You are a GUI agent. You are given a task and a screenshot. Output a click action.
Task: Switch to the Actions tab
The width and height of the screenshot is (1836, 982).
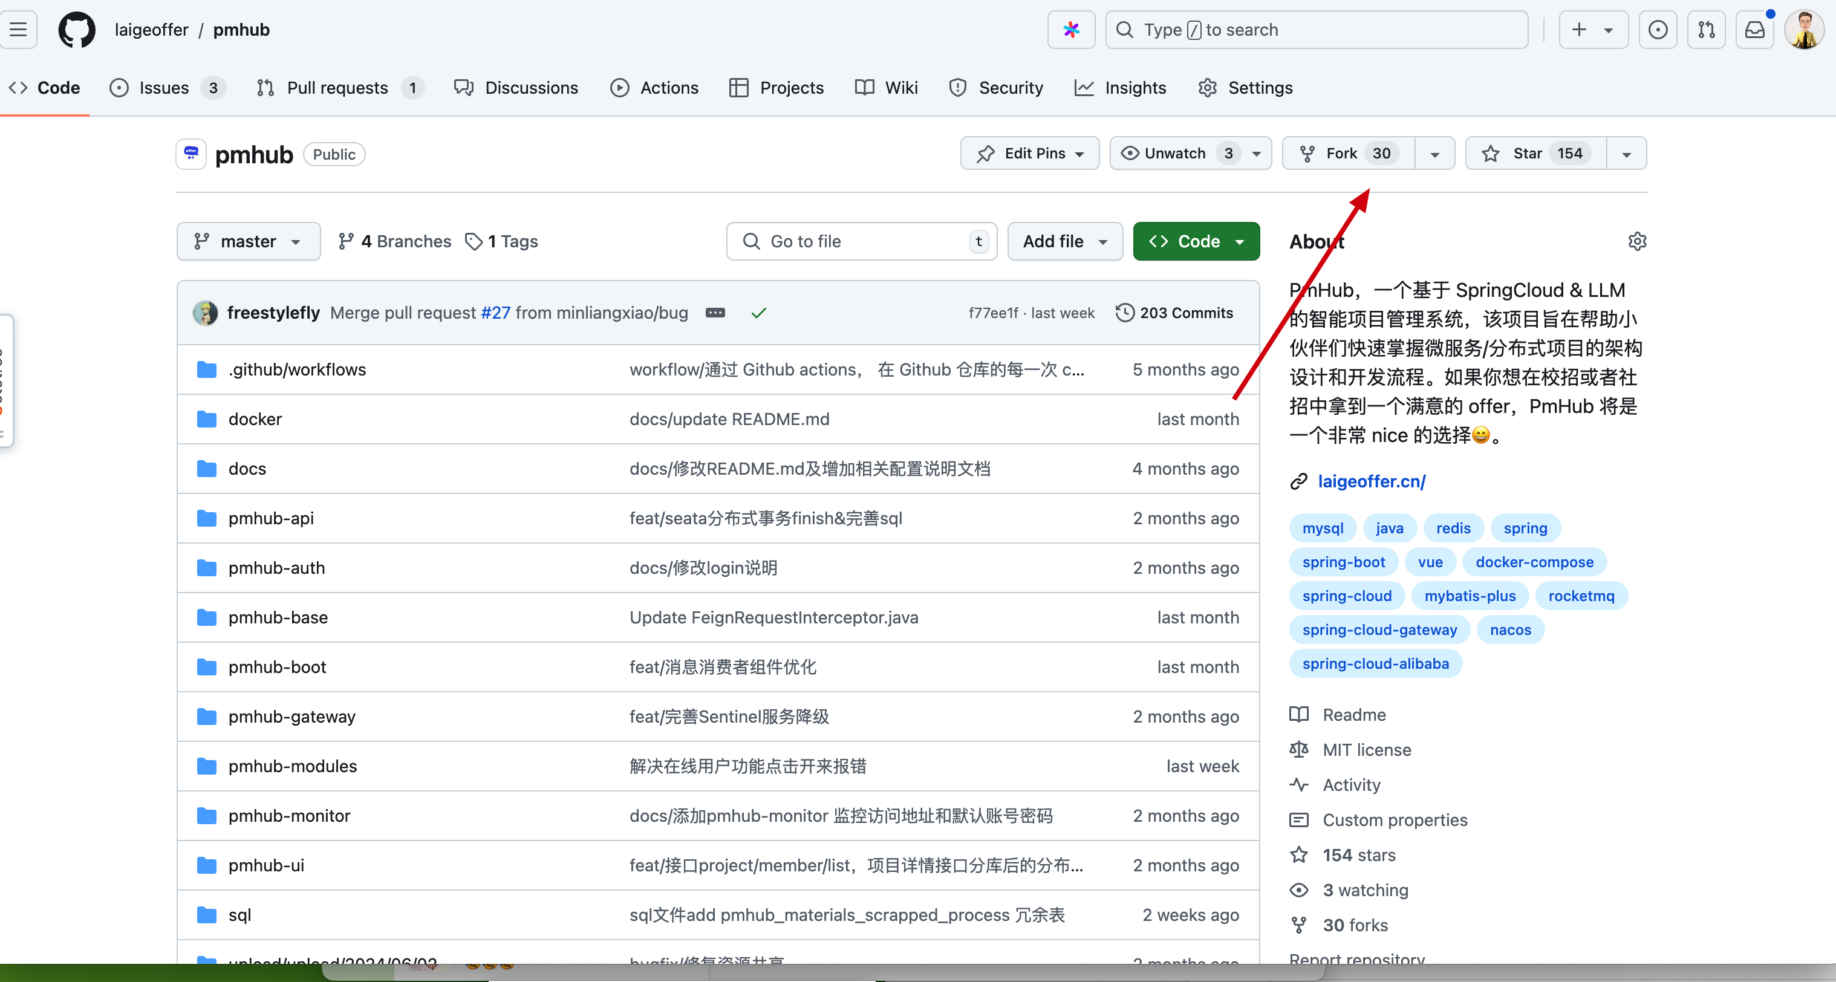(670, 86)
